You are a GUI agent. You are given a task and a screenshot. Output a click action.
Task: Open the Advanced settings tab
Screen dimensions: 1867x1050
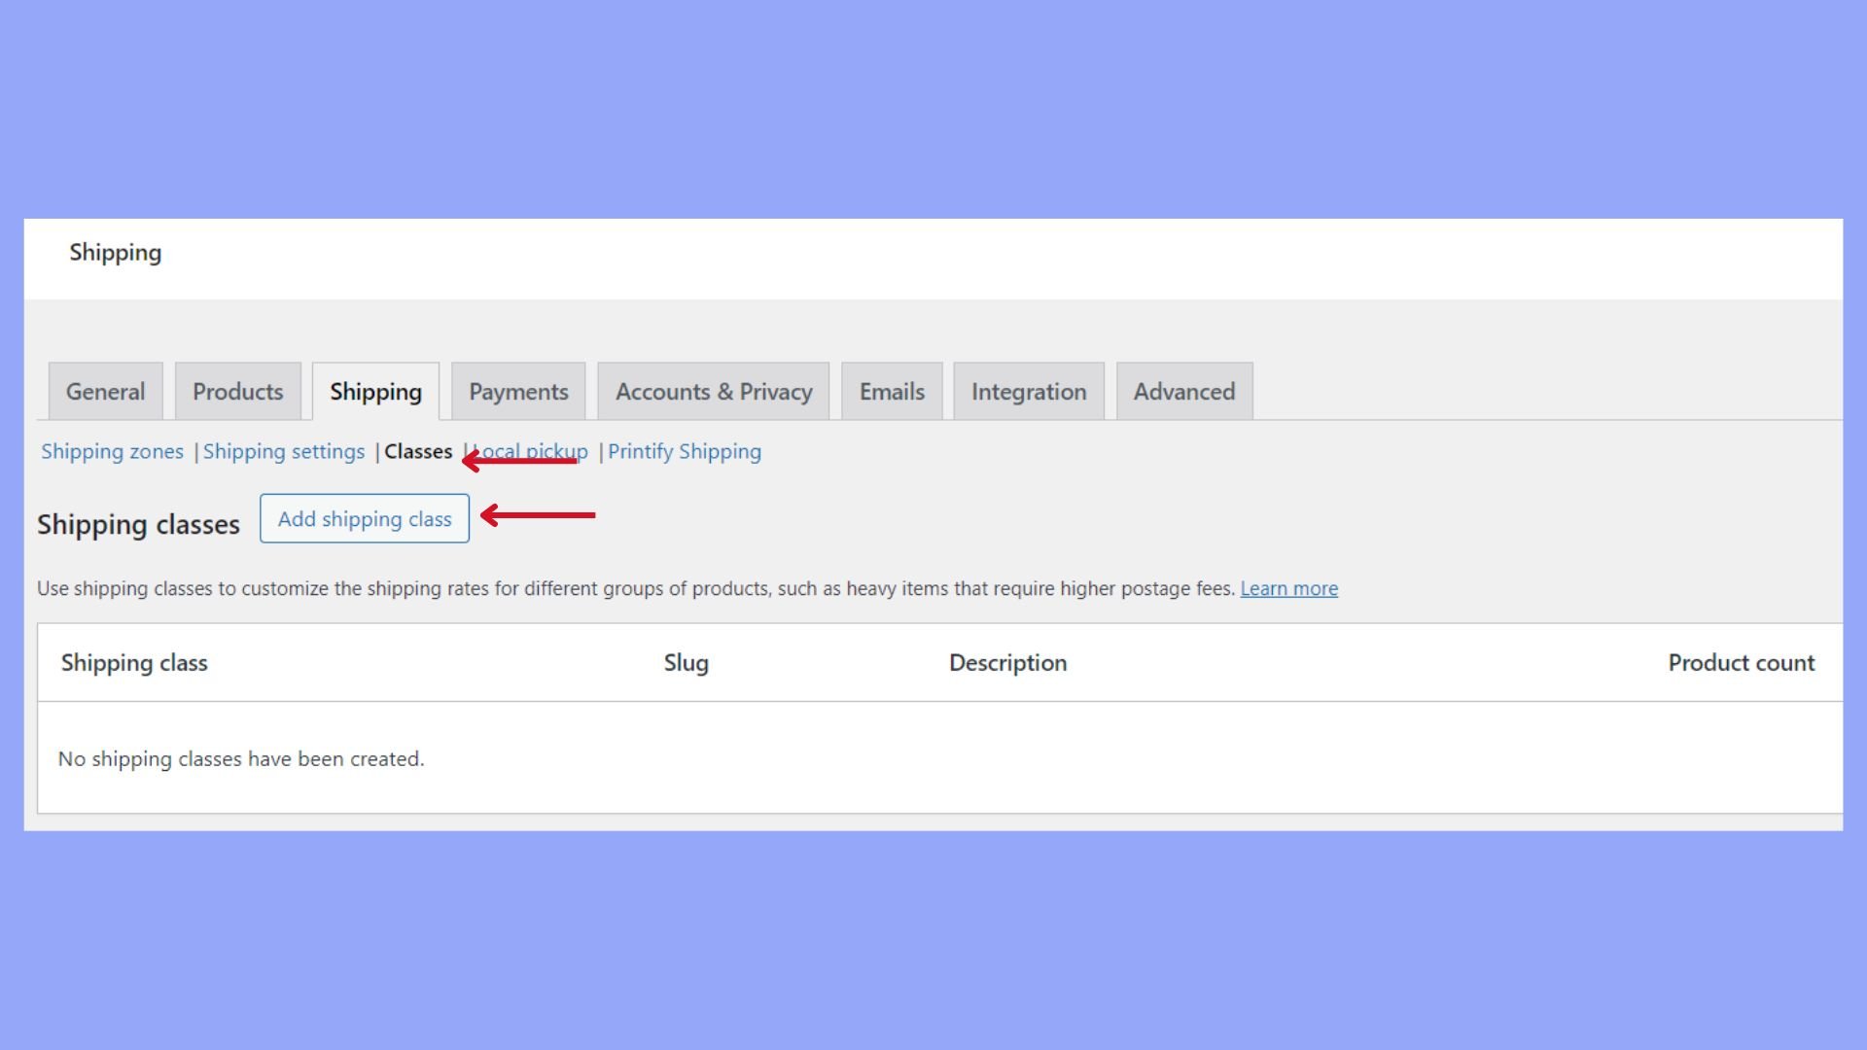coord(1183,392)
